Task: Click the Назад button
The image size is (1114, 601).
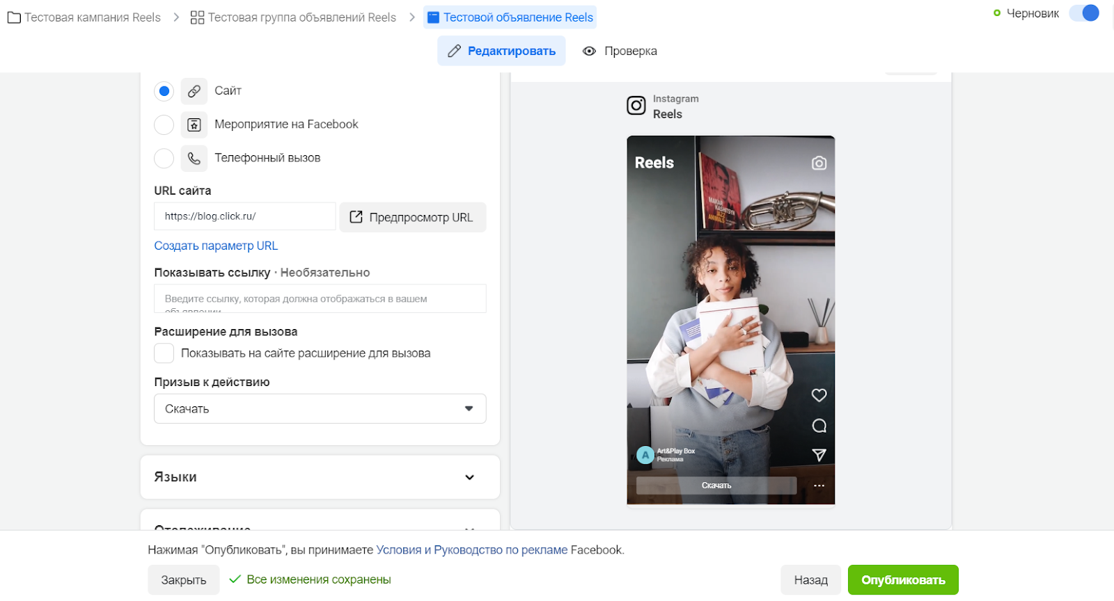Action: pos(811,580)
